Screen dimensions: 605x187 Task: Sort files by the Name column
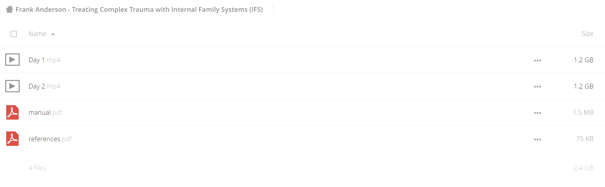coord(37,34)
